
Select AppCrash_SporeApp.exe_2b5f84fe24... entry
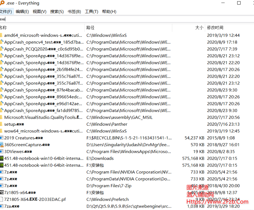coord(43,69)
